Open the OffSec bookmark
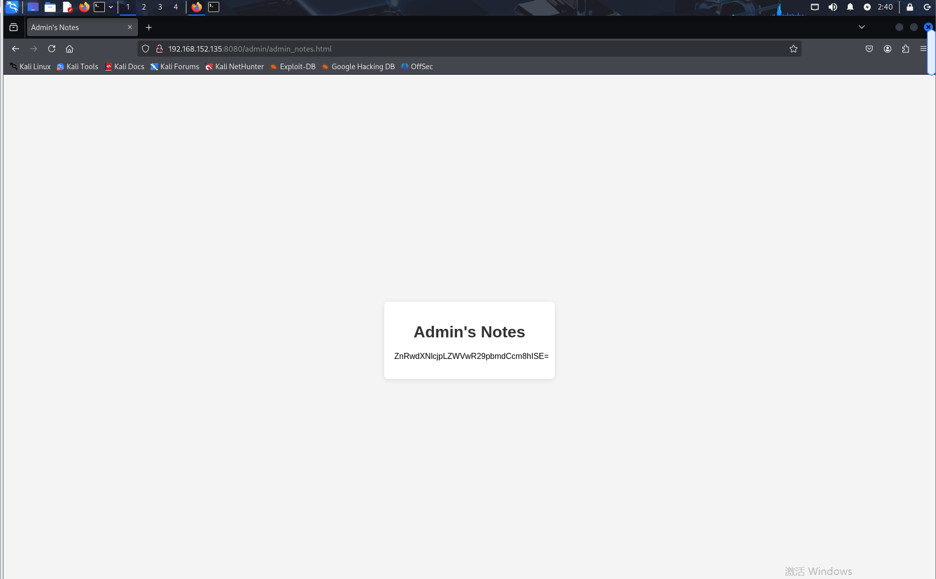936x579 pixels. [x=417, y=67]
